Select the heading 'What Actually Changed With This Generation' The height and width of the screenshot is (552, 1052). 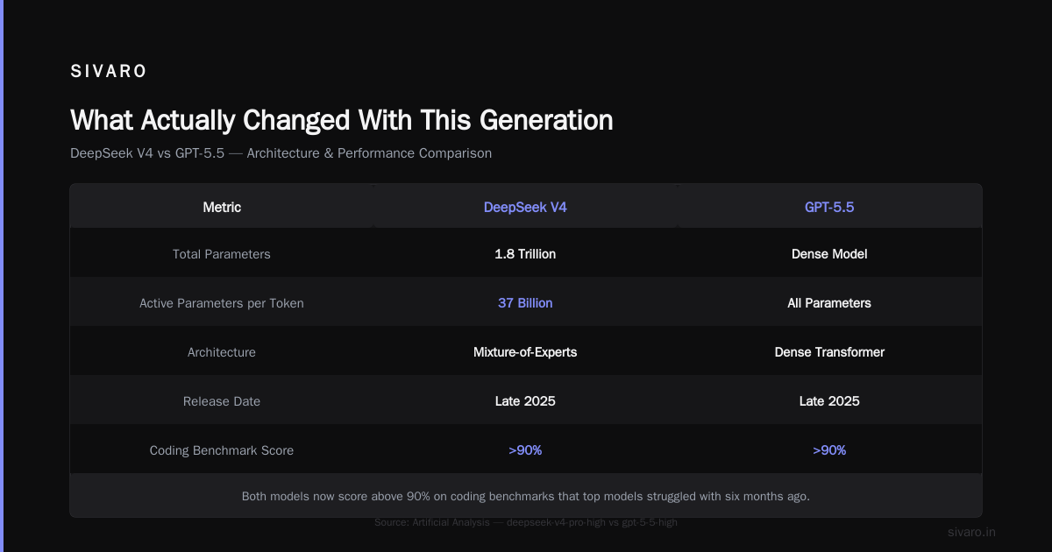click(x=342, y=120)
